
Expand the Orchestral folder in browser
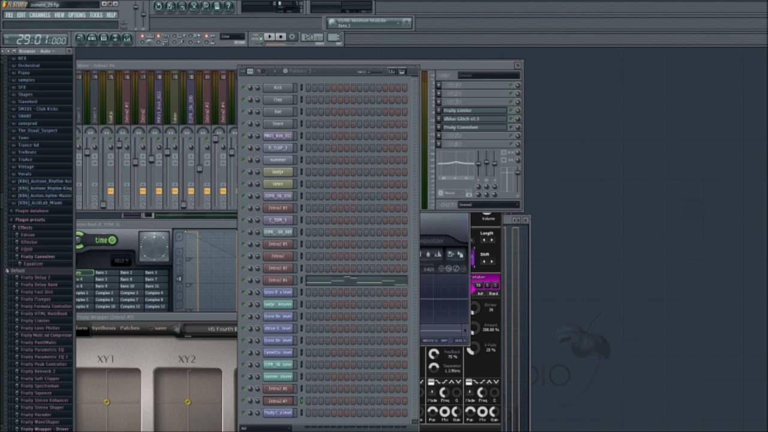click(x=29, y=65)
